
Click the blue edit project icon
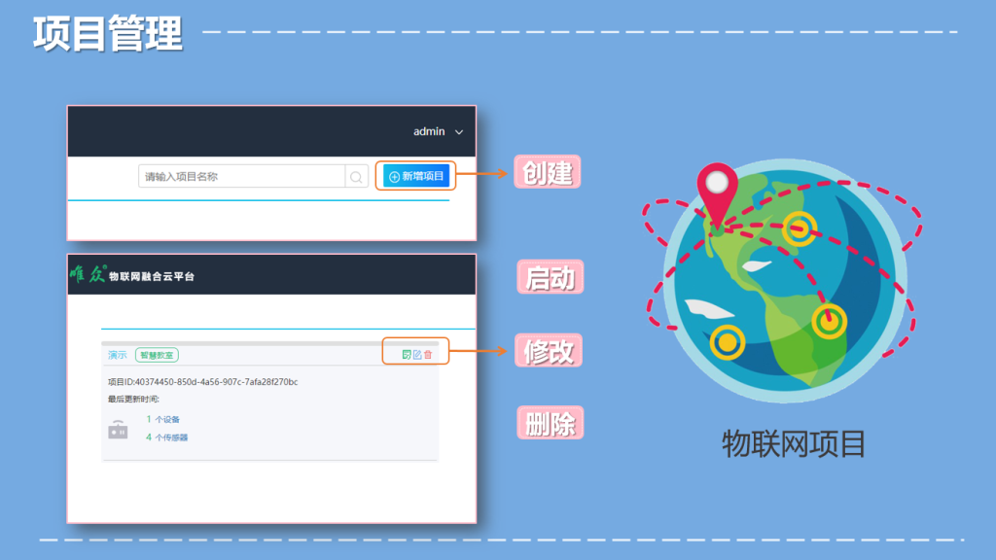[x=417, y=355]
